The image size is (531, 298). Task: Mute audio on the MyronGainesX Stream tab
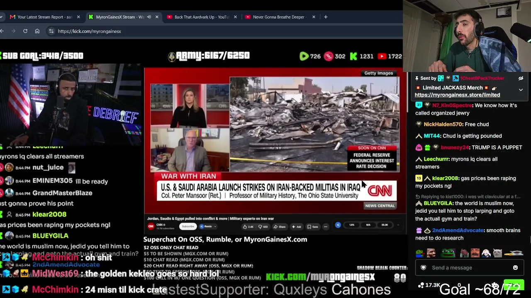pyautogui.click(x=149, y=17)
